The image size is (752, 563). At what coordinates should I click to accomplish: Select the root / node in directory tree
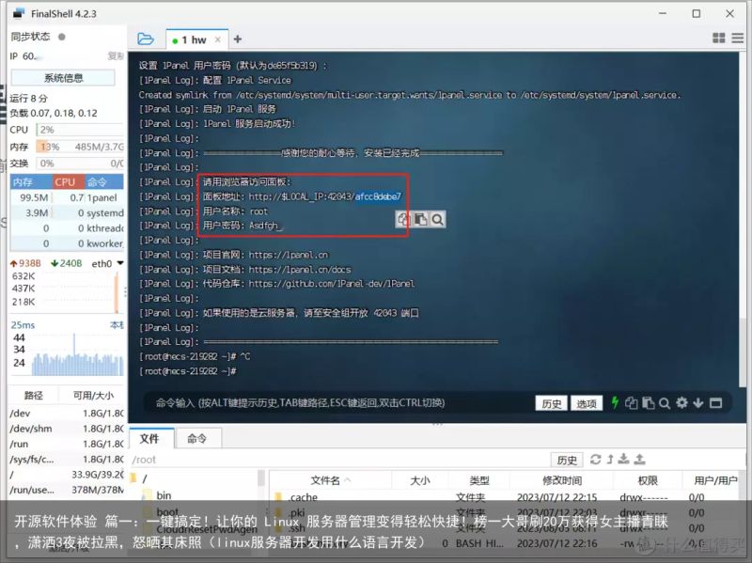click(x=145, y=478)
